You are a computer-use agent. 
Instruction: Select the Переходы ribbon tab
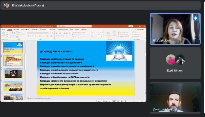(x=34, y=29)
